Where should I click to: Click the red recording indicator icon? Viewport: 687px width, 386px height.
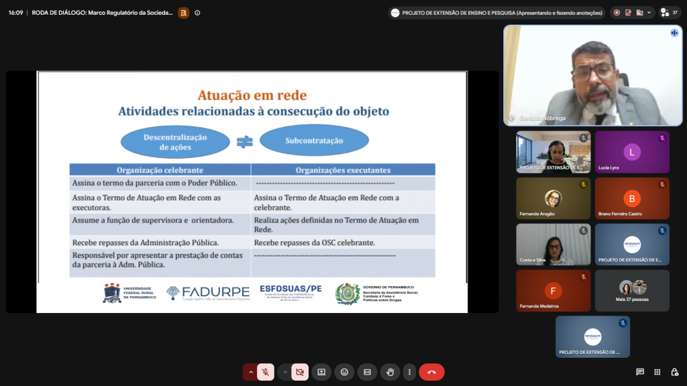(x=617, y=13)
